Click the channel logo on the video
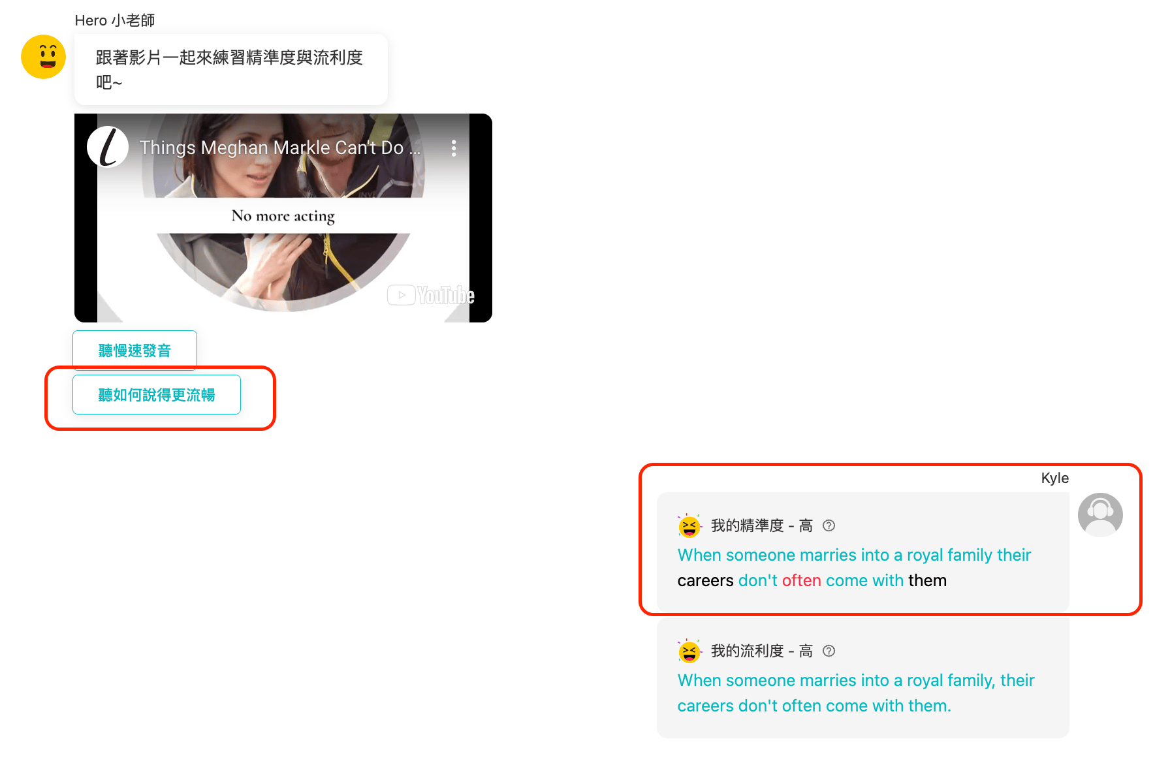Screen dimensions: 1170x765 click(108, 147)
